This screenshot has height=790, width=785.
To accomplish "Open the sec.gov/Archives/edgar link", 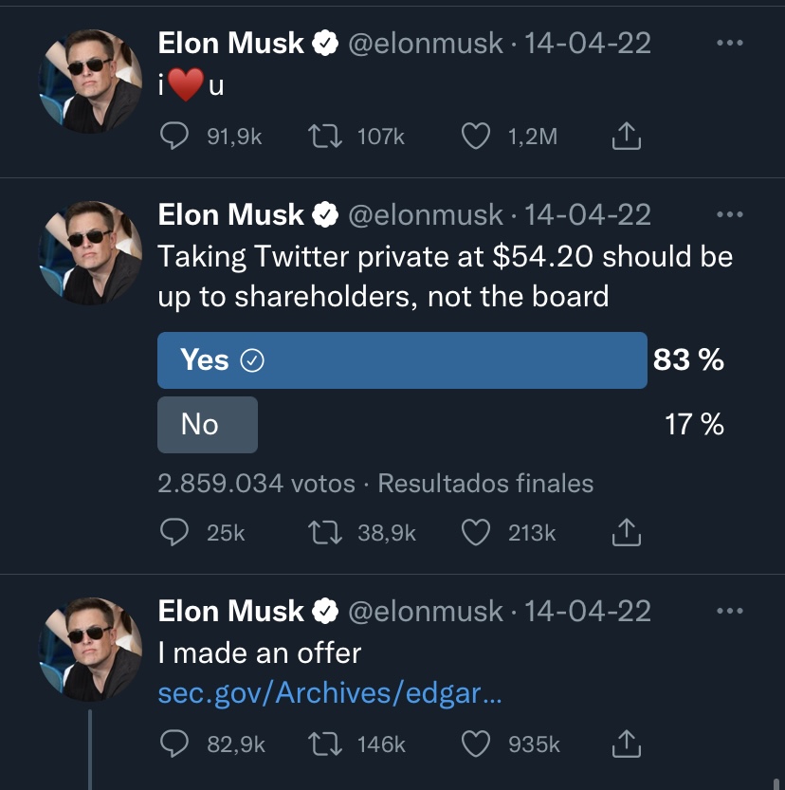I will [330, 693].
